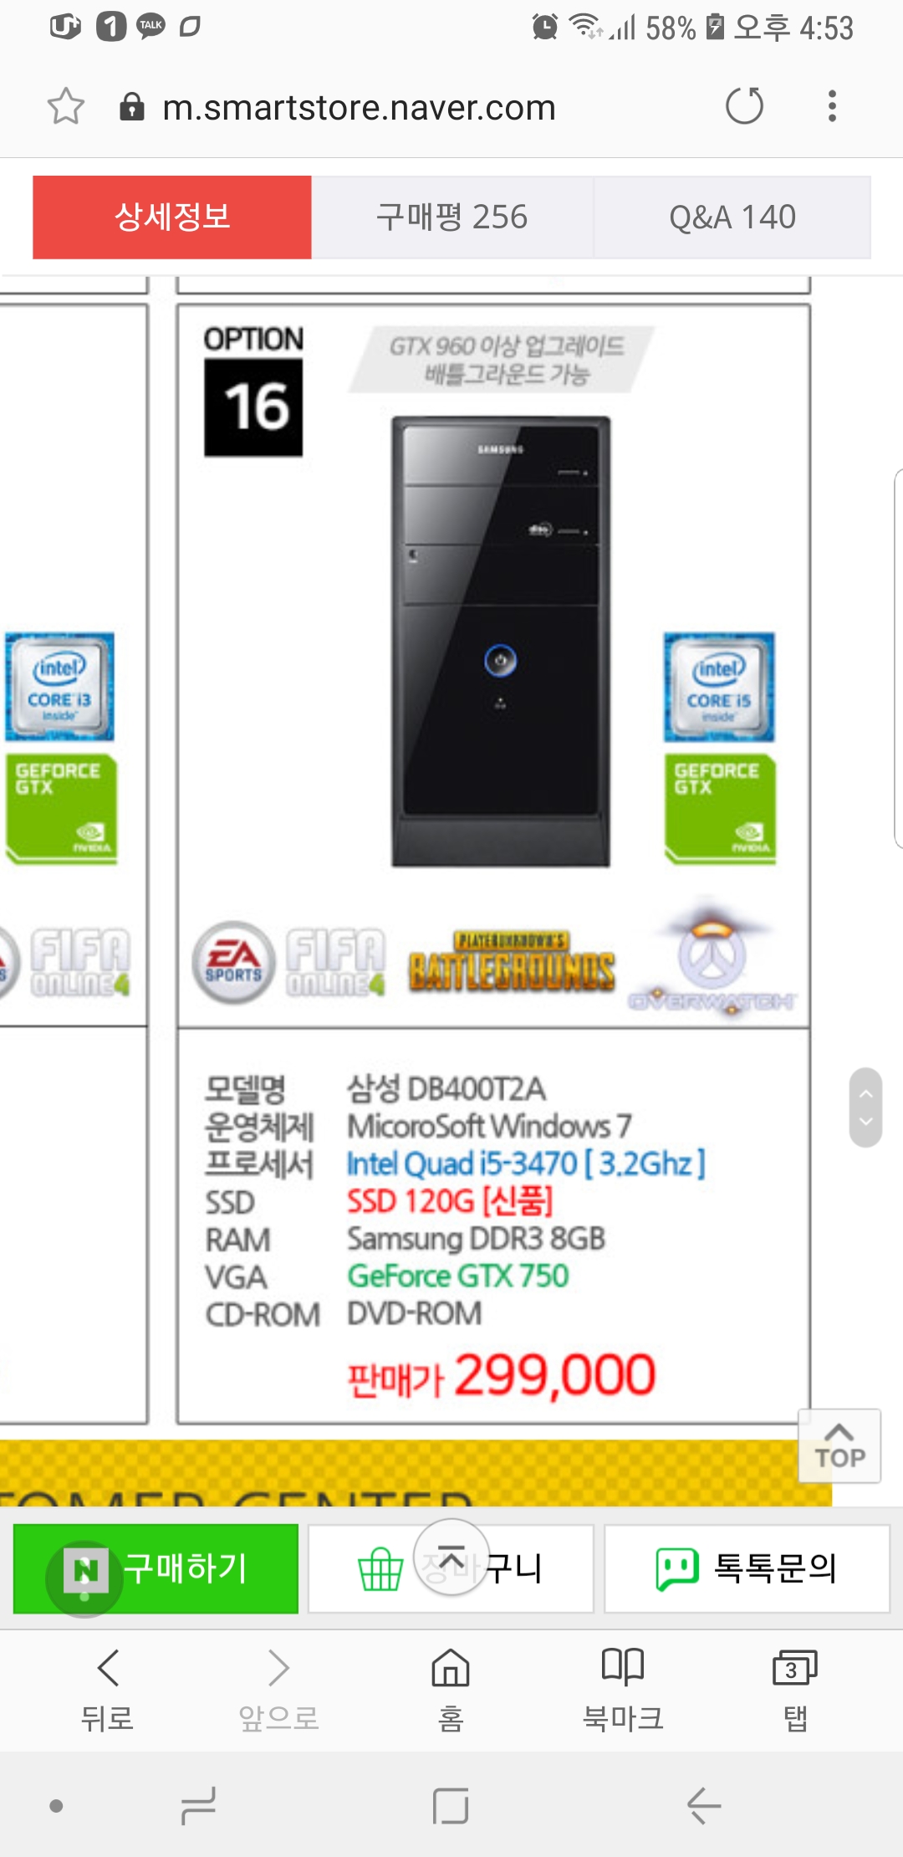903x1857 pixels.
Task: Use the page scroll handle
Action: (866, 1108)
